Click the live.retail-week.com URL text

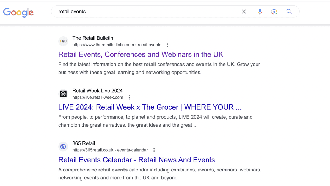tap(98, 98)
